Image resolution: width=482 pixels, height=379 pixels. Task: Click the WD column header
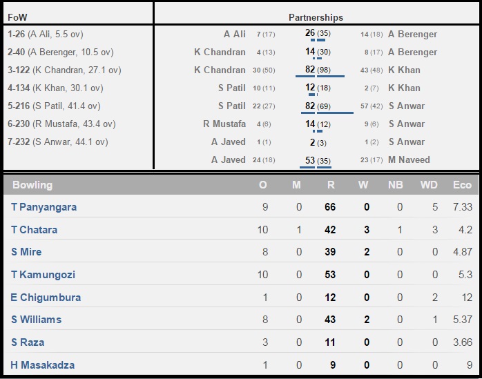(x=429, y=185)
